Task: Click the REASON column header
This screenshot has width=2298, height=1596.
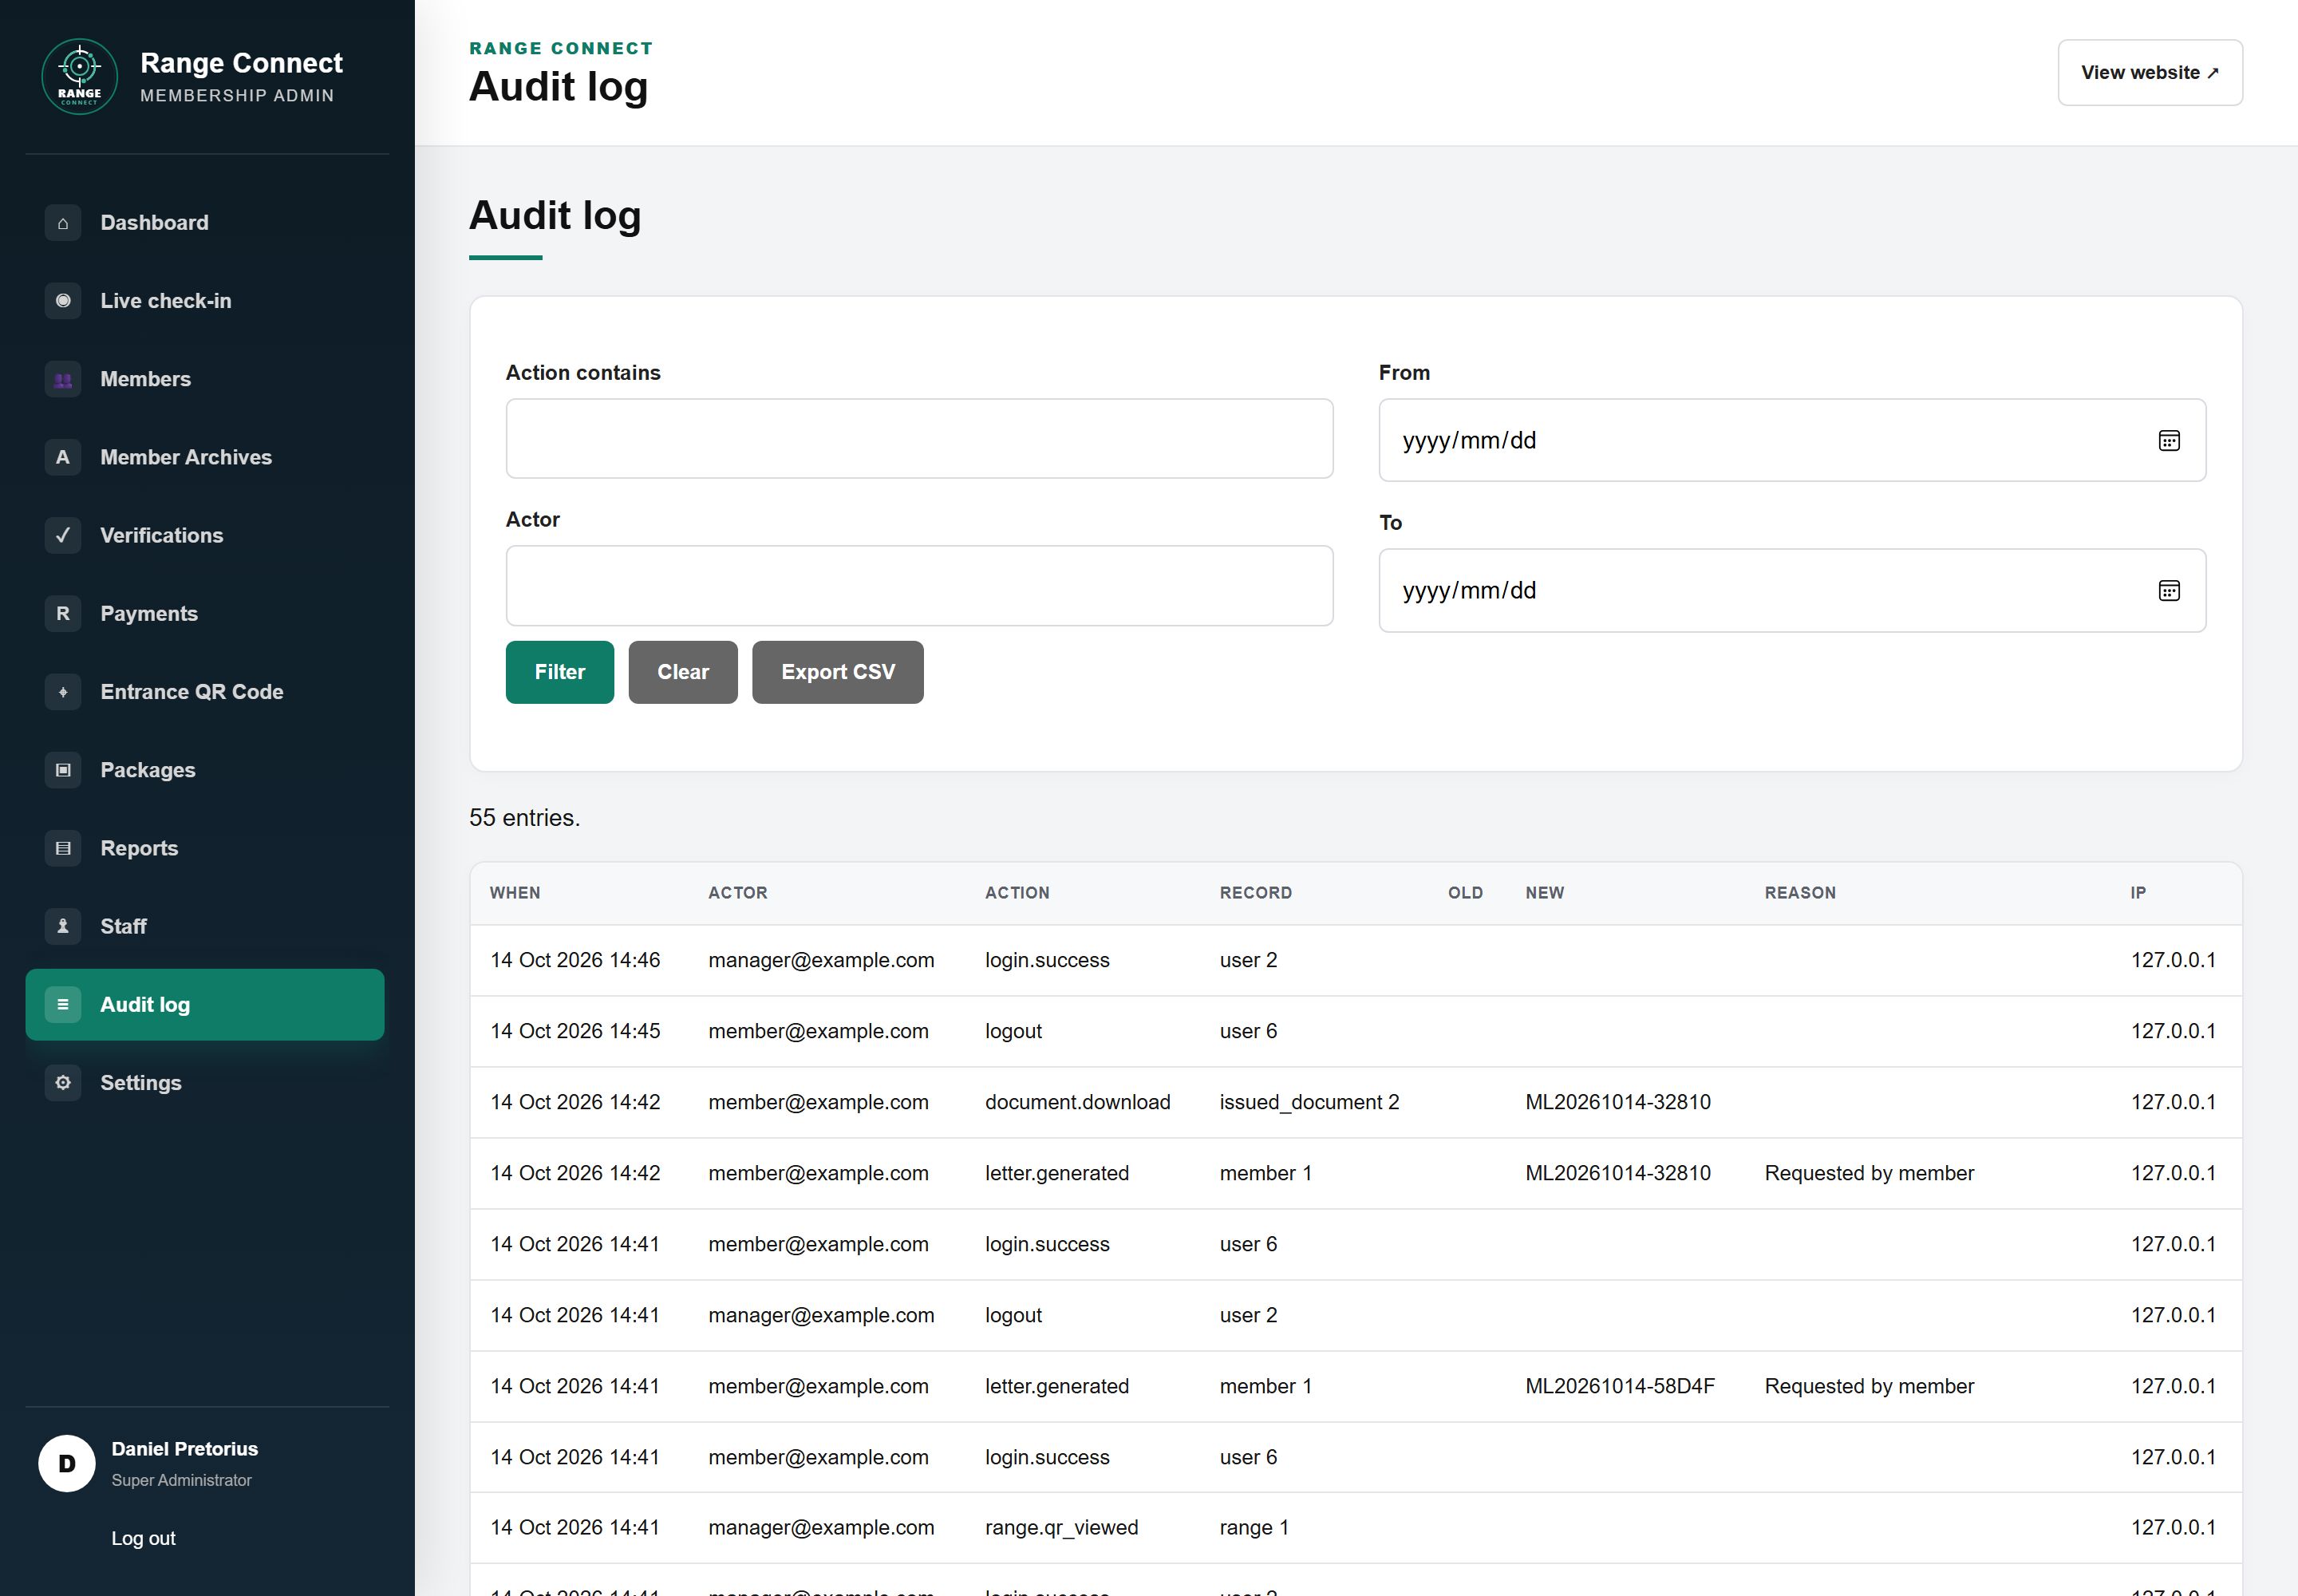Action: [x=1800, y=893]
